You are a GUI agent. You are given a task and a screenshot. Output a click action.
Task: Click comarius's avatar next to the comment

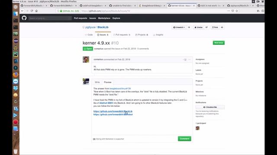tap(86, 59)
